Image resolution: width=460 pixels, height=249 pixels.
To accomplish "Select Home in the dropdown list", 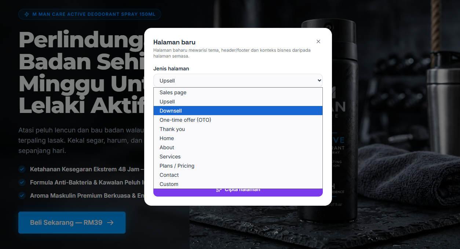I will [x=238, y=138].
